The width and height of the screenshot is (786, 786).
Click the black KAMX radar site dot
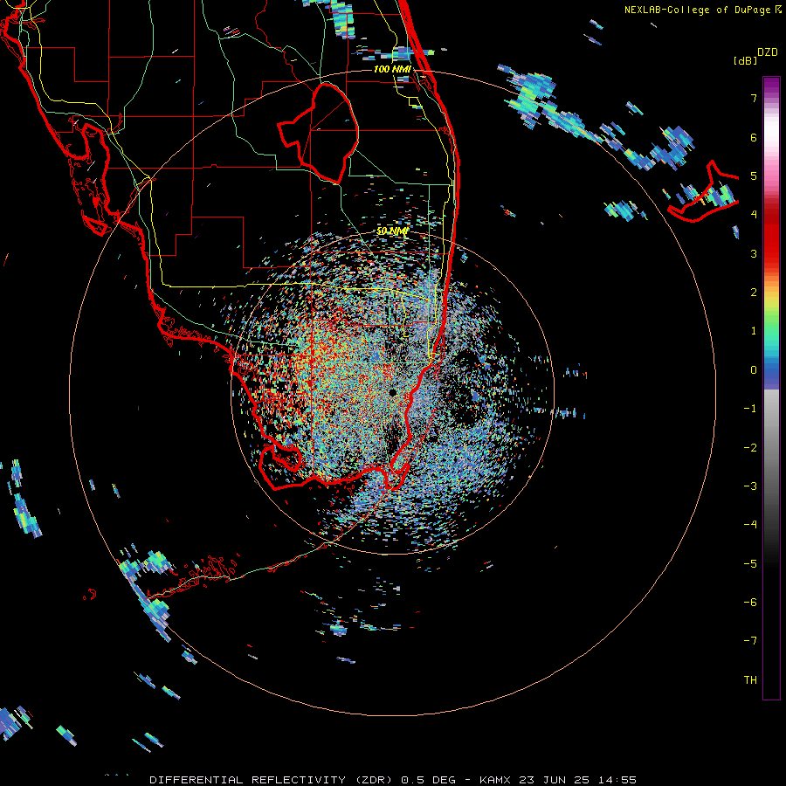[392, 392]
